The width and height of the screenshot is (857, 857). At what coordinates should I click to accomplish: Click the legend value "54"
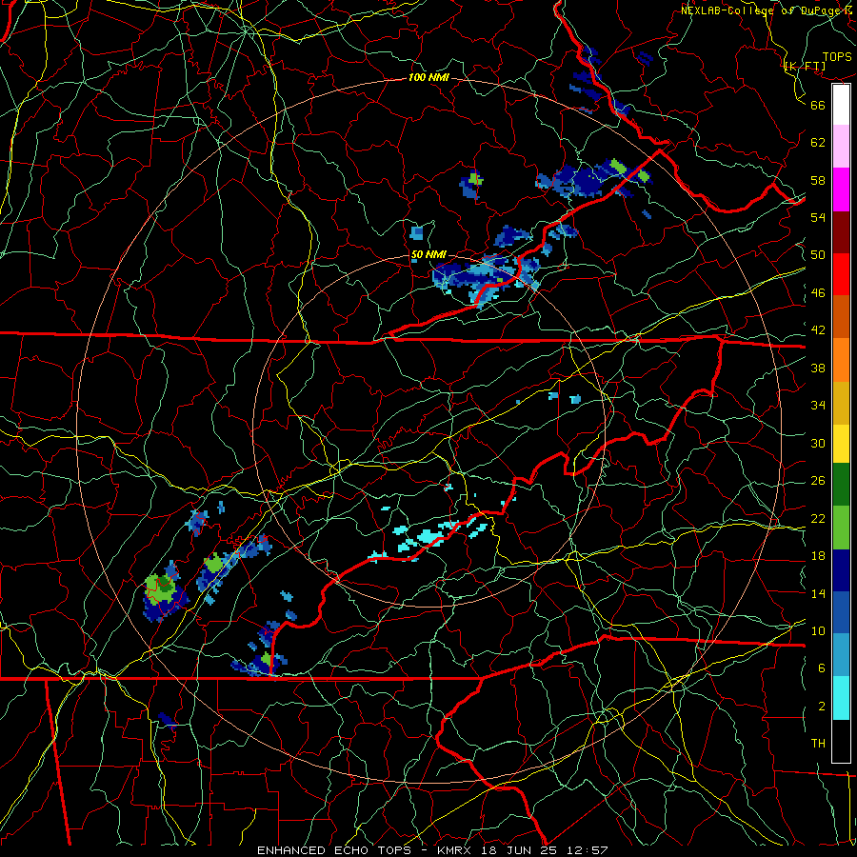tap(818, 217)
